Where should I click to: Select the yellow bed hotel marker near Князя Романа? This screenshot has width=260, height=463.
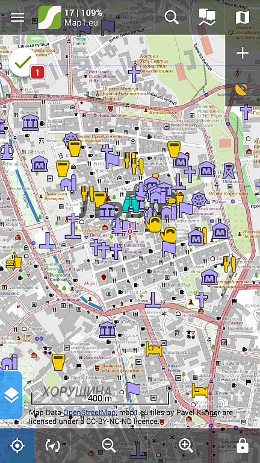point(154,349)
